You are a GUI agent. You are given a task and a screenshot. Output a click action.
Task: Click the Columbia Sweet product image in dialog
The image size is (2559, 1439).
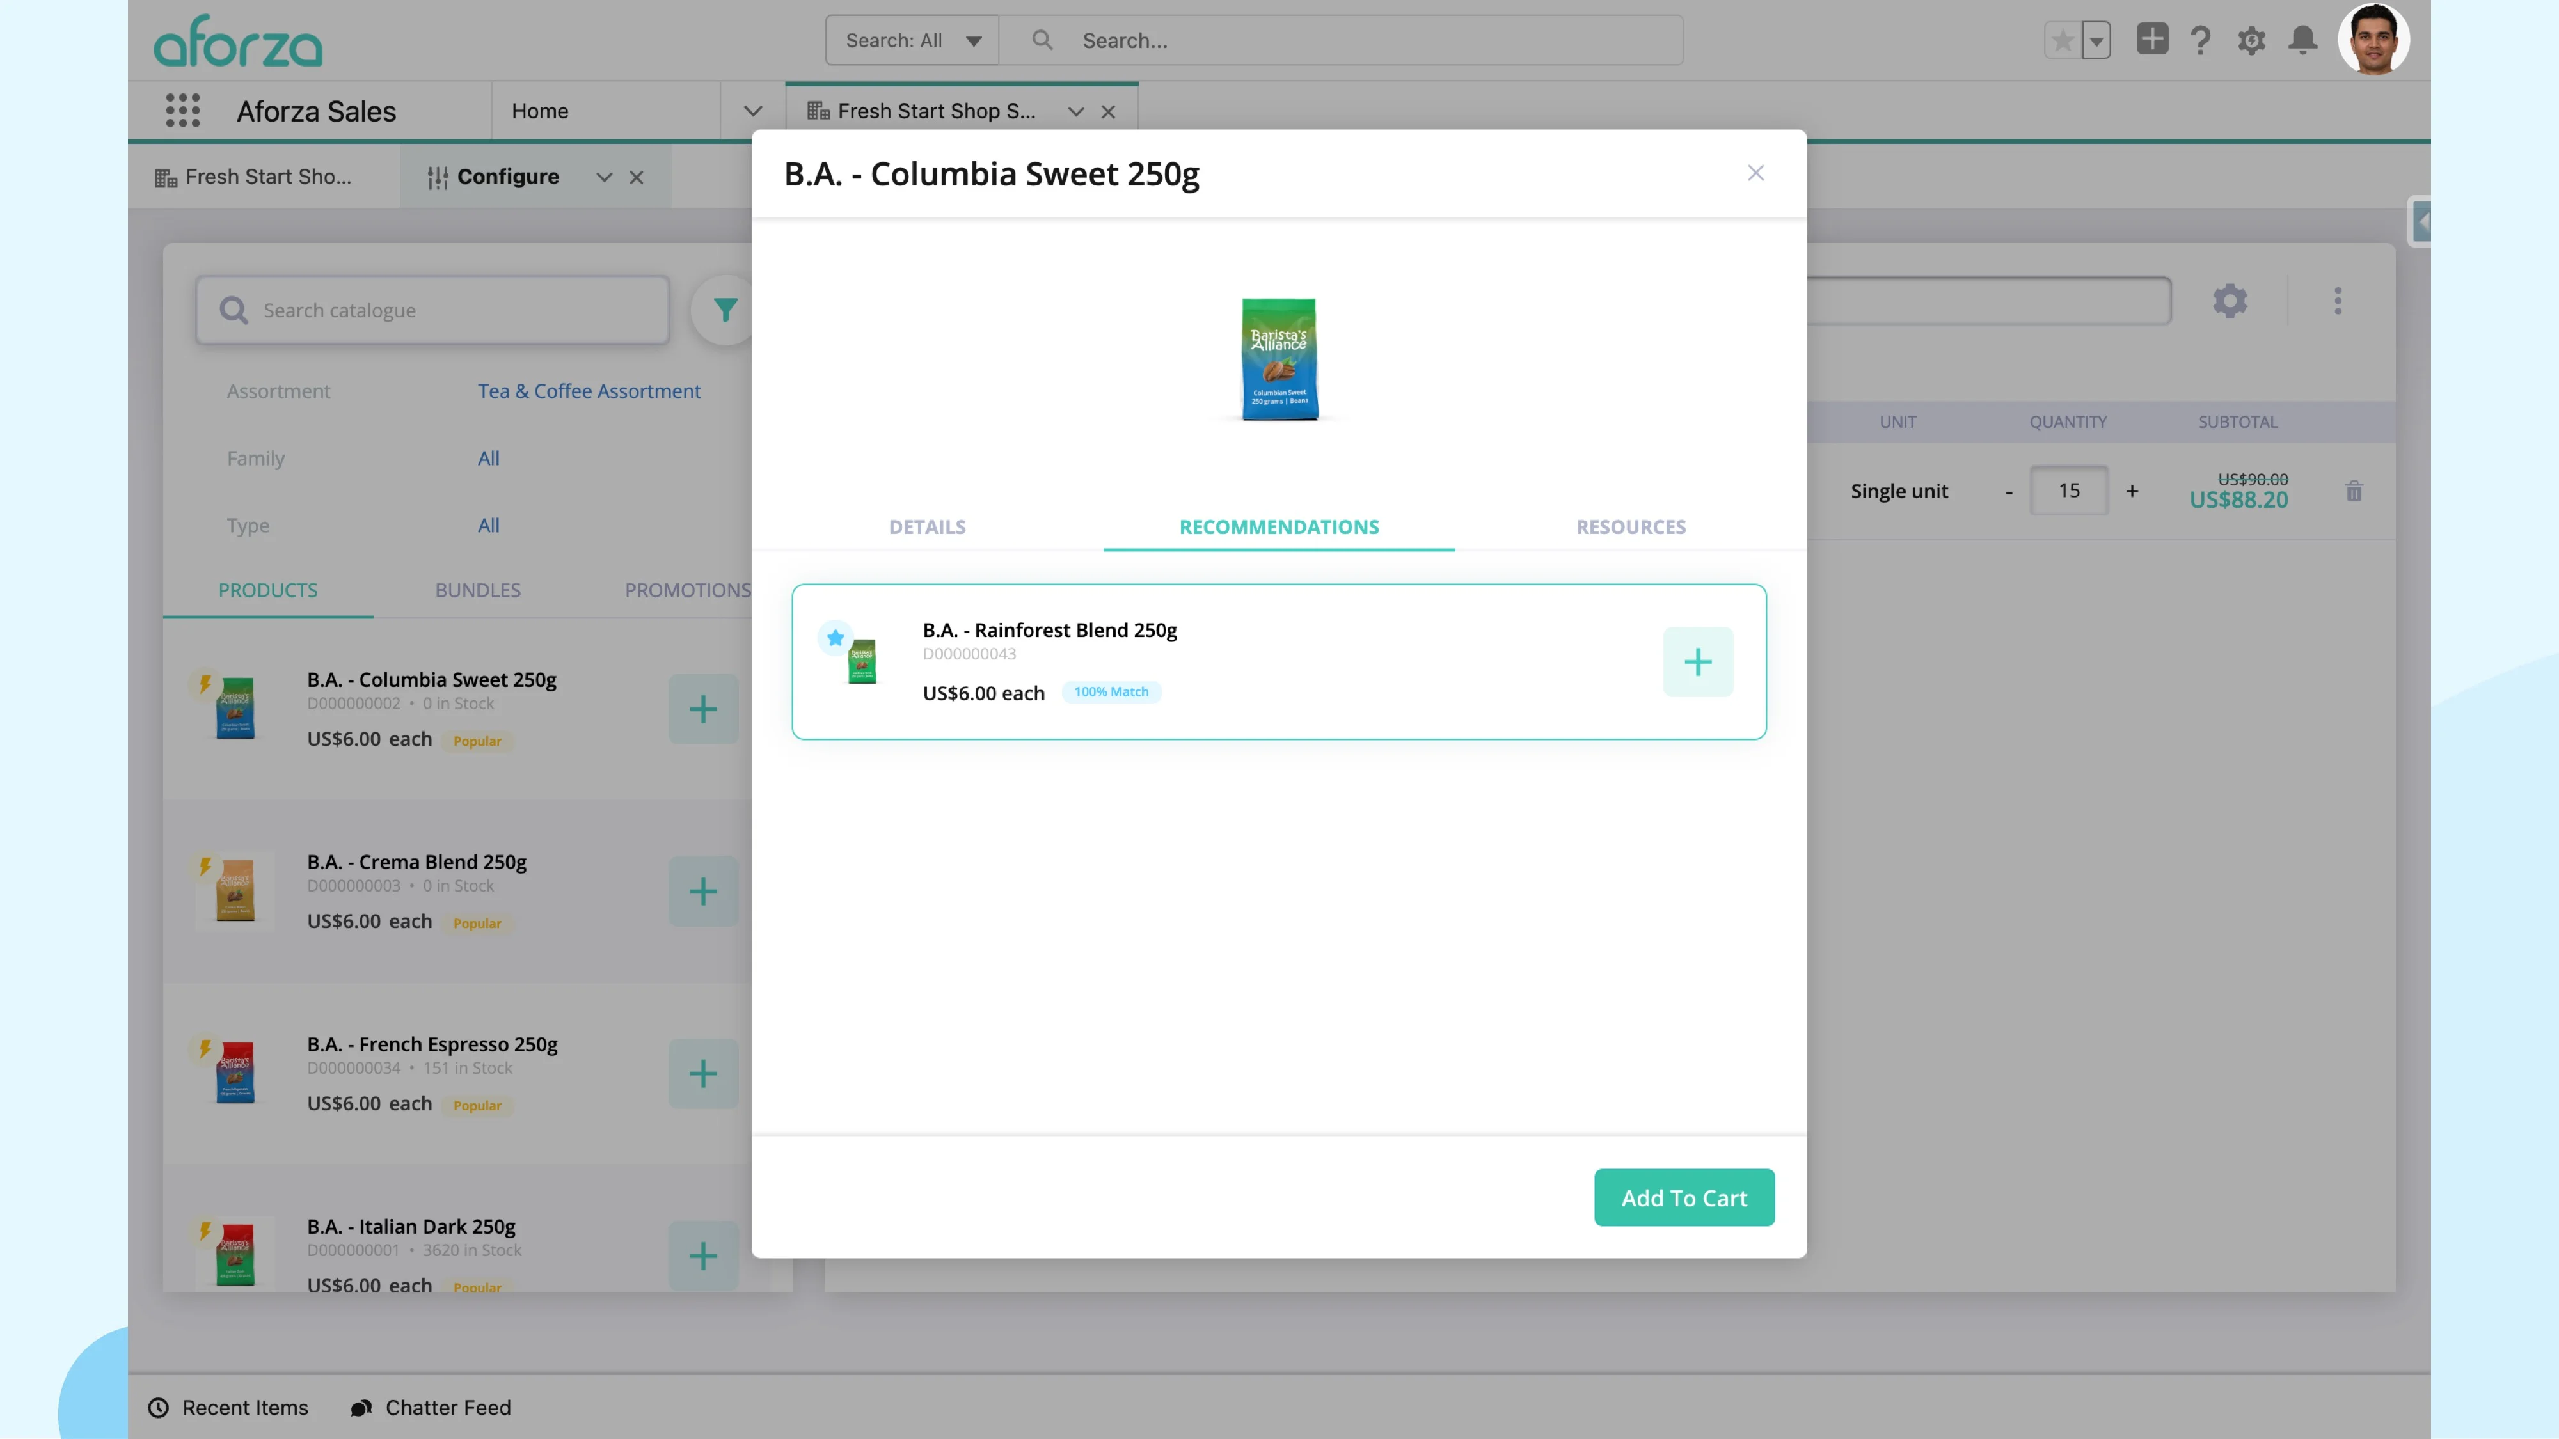1278,359
